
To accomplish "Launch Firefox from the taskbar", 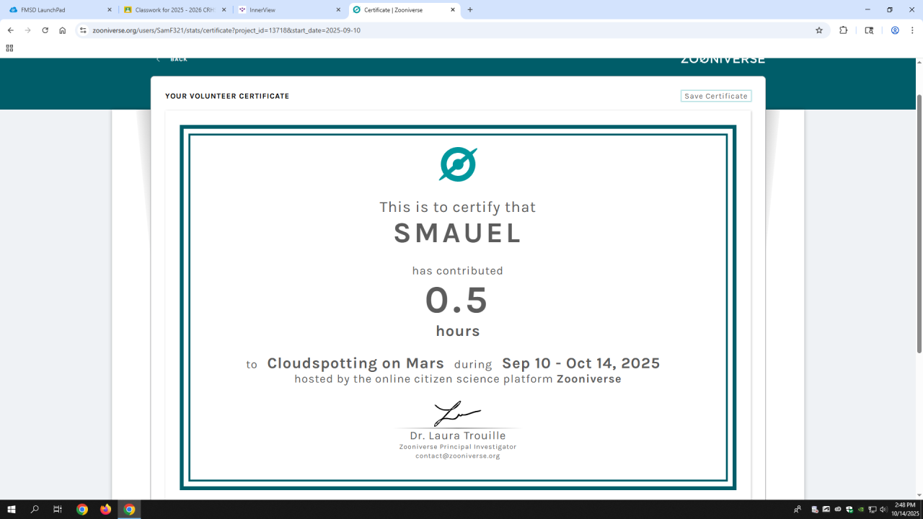I will click(x=106, y=510).
